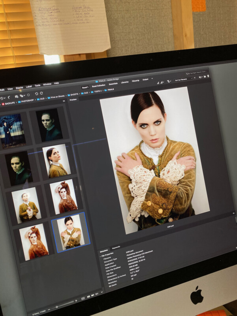Click the trash delete icon
Screen dimensions: 237x316
[208, 76]
